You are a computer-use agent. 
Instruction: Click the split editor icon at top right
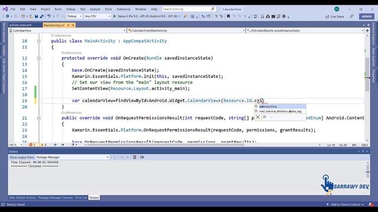click(x=367, y=31)
